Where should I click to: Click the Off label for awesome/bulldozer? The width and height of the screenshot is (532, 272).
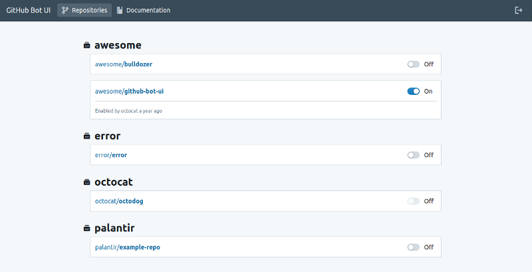[428, 64]
